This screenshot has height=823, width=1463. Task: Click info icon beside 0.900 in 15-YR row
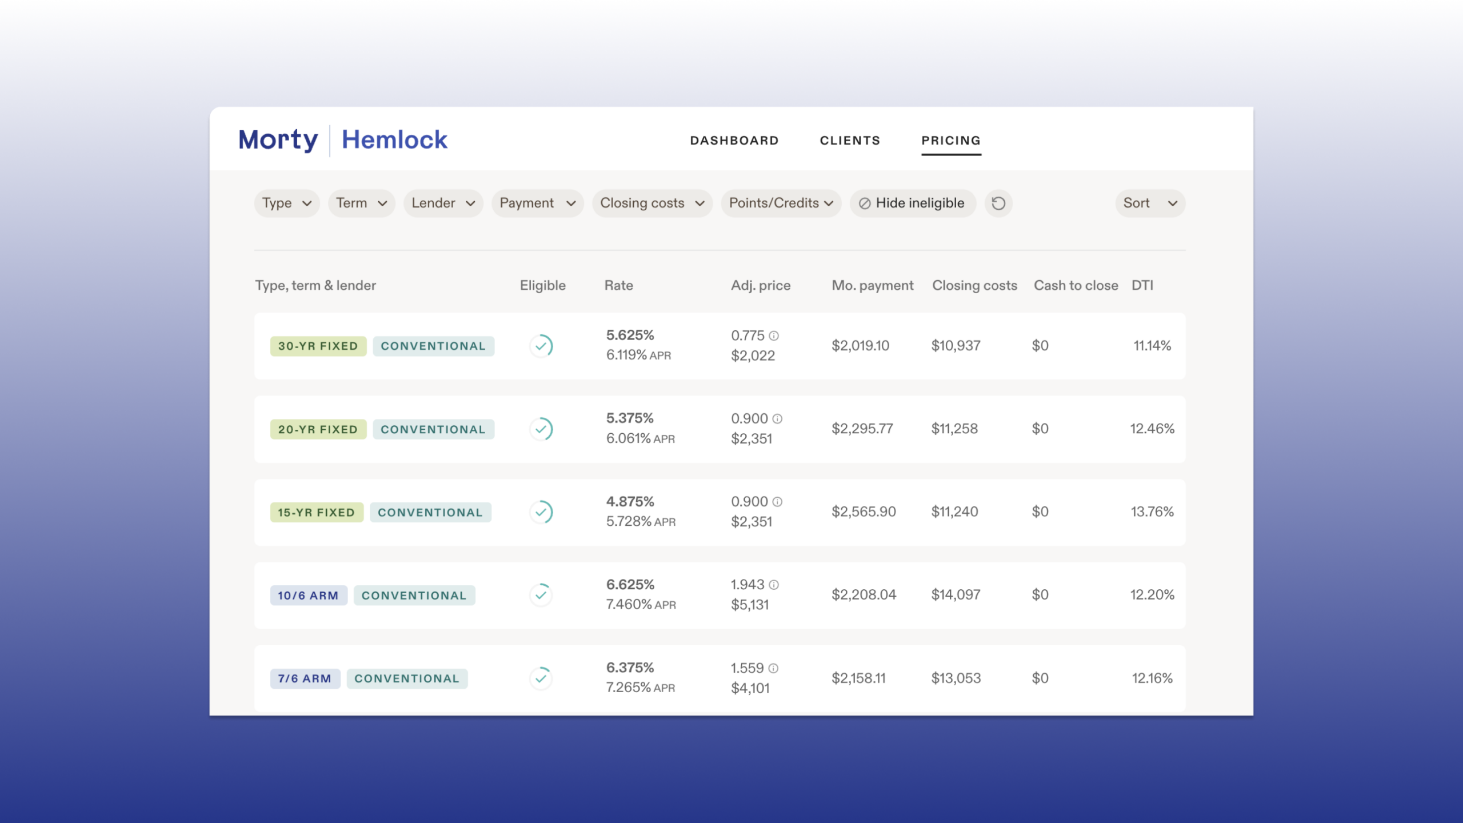coord(777,501)
